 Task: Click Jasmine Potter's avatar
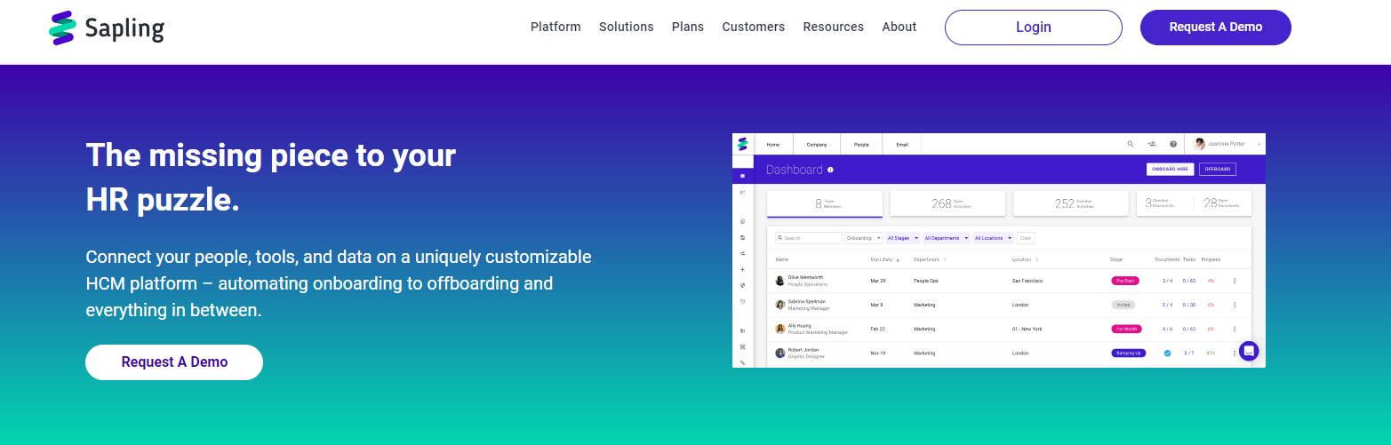point(1199,144)
